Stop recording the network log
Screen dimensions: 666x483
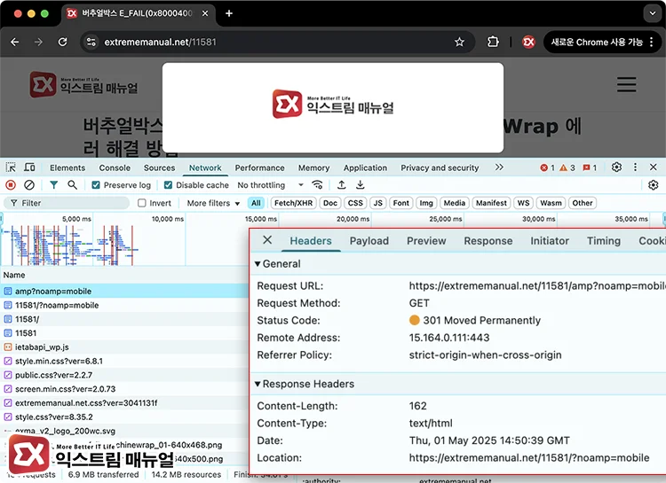tap(11, 185)
